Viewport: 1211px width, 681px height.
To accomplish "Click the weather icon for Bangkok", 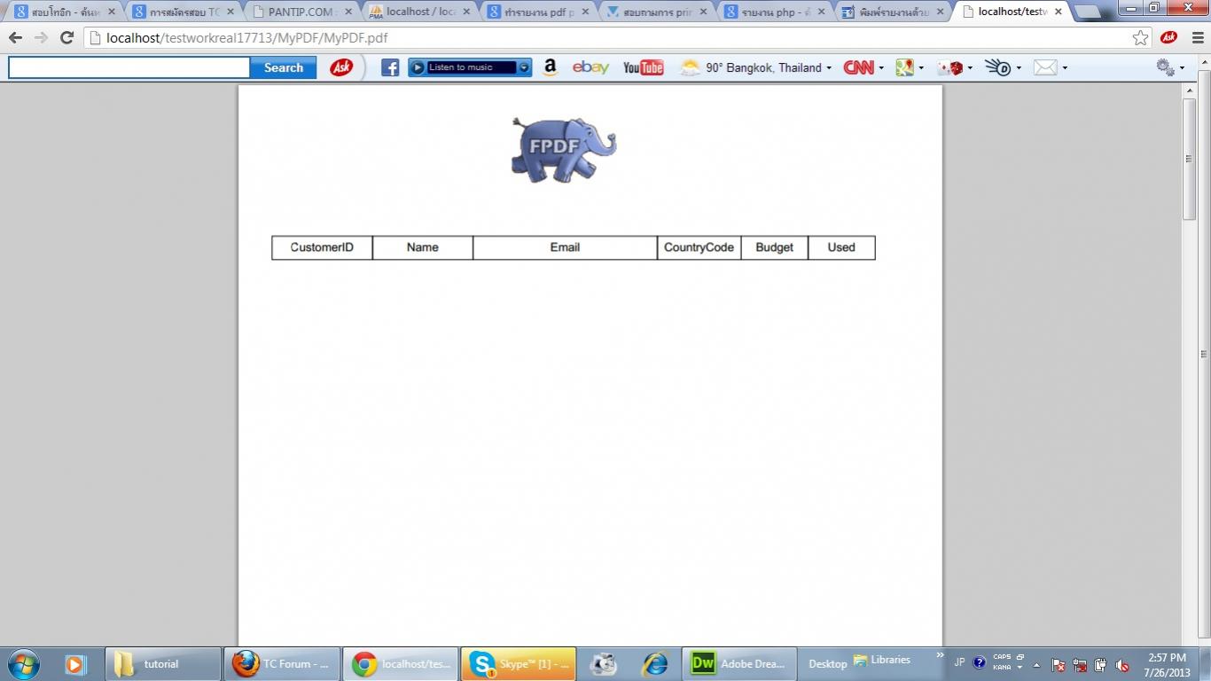I will click(x=690, y=67).
